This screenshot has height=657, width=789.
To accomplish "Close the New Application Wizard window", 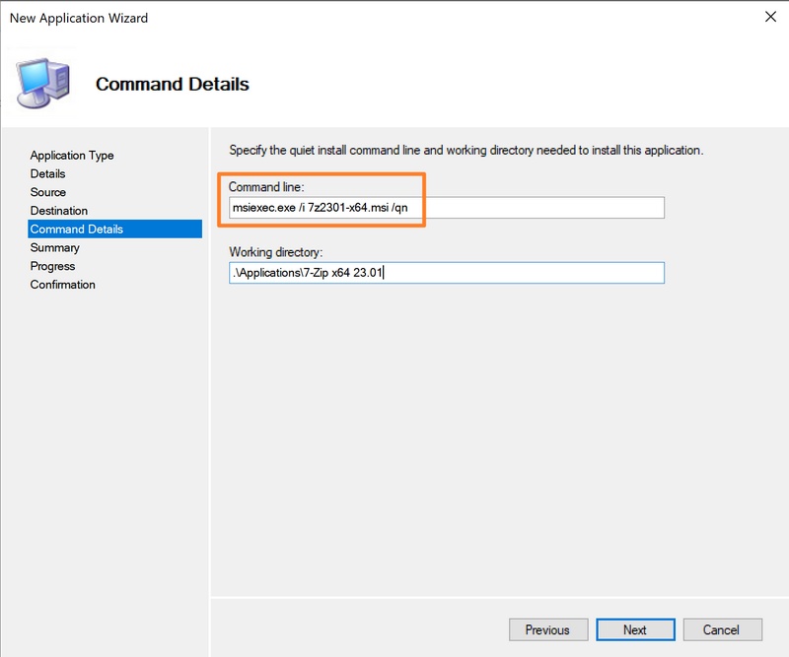I will click(769, 17).
